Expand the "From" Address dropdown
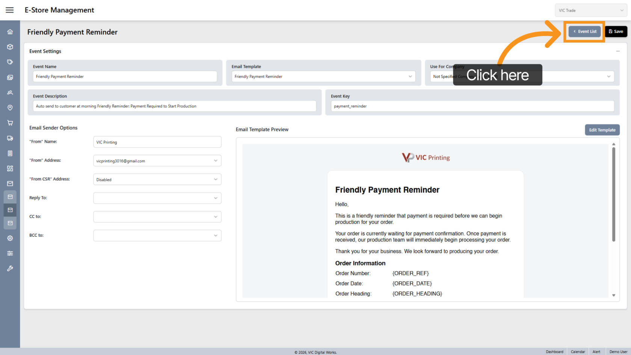This screenshot has width=631, height=355. tap(157, 161)
